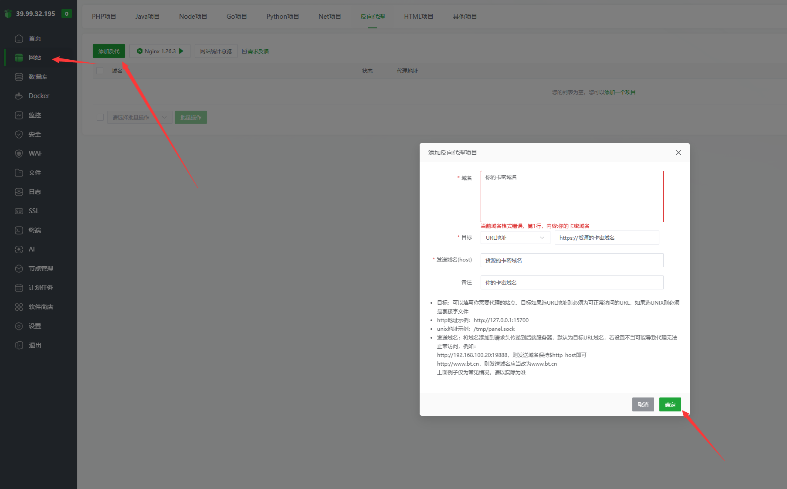Click the green play arrow beside Nginx
Screen dimensions: 787x489
coord(181,51)
